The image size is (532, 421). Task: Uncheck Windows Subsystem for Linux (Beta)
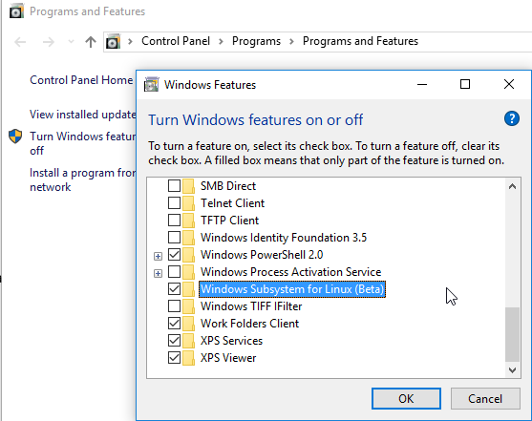point(175,289)
